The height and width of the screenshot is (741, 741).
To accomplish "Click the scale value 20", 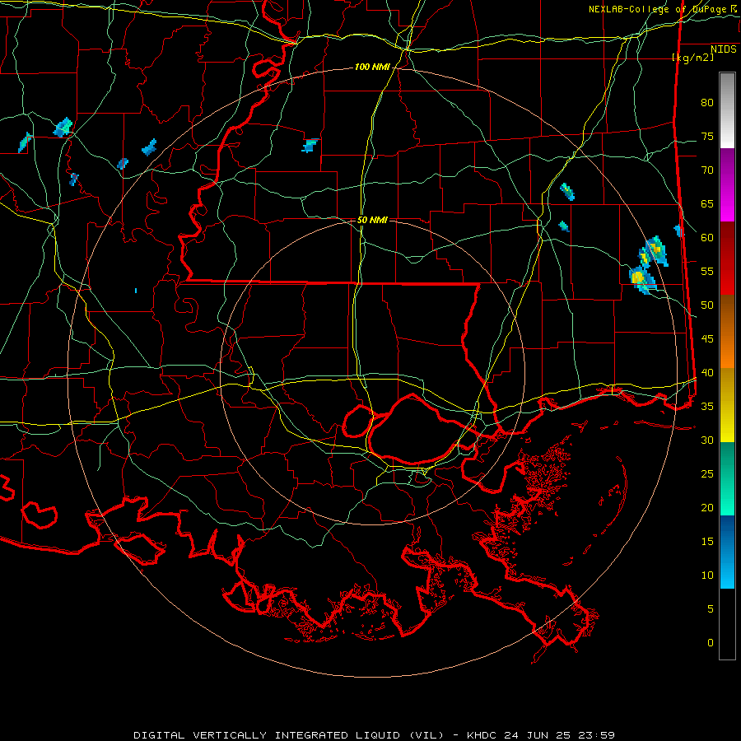I will coord(707,508).
